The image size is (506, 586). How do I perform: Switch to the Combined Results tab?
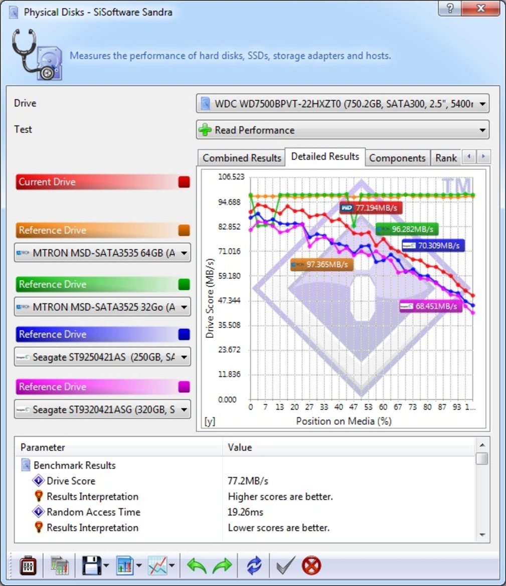click(x=242, y=158)
